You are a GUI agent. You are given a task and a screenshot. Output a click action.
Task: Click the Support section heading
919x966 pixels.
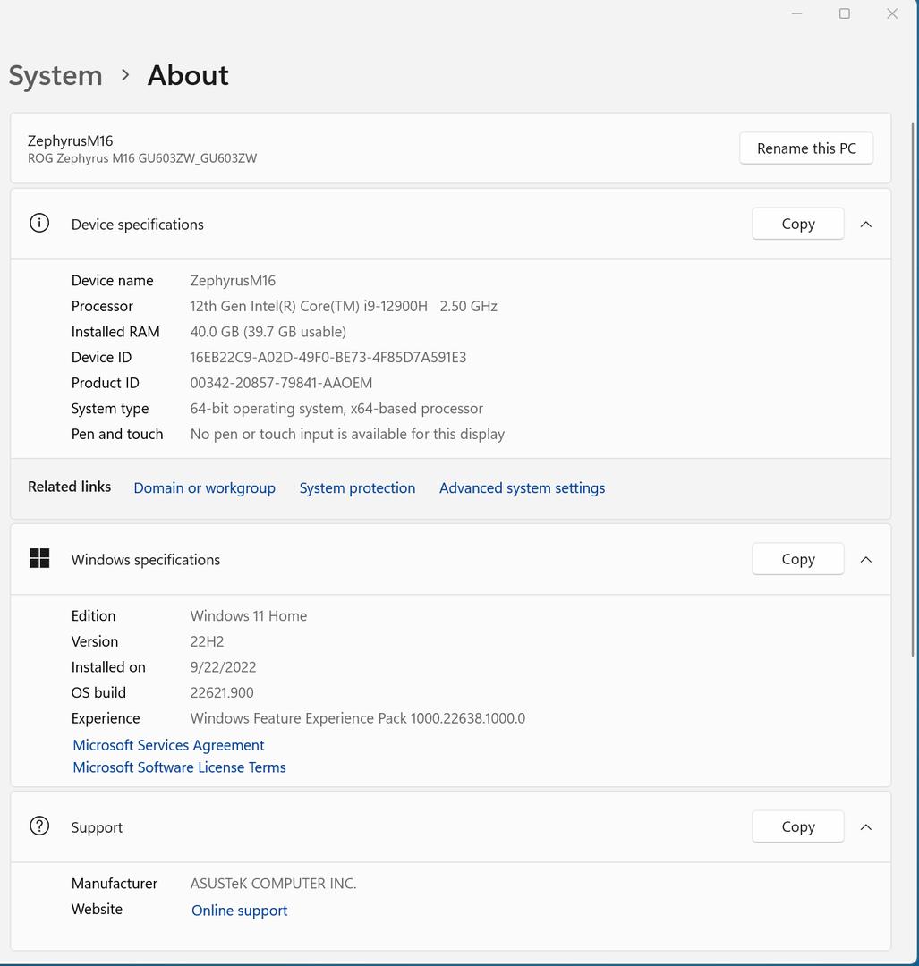97,826
